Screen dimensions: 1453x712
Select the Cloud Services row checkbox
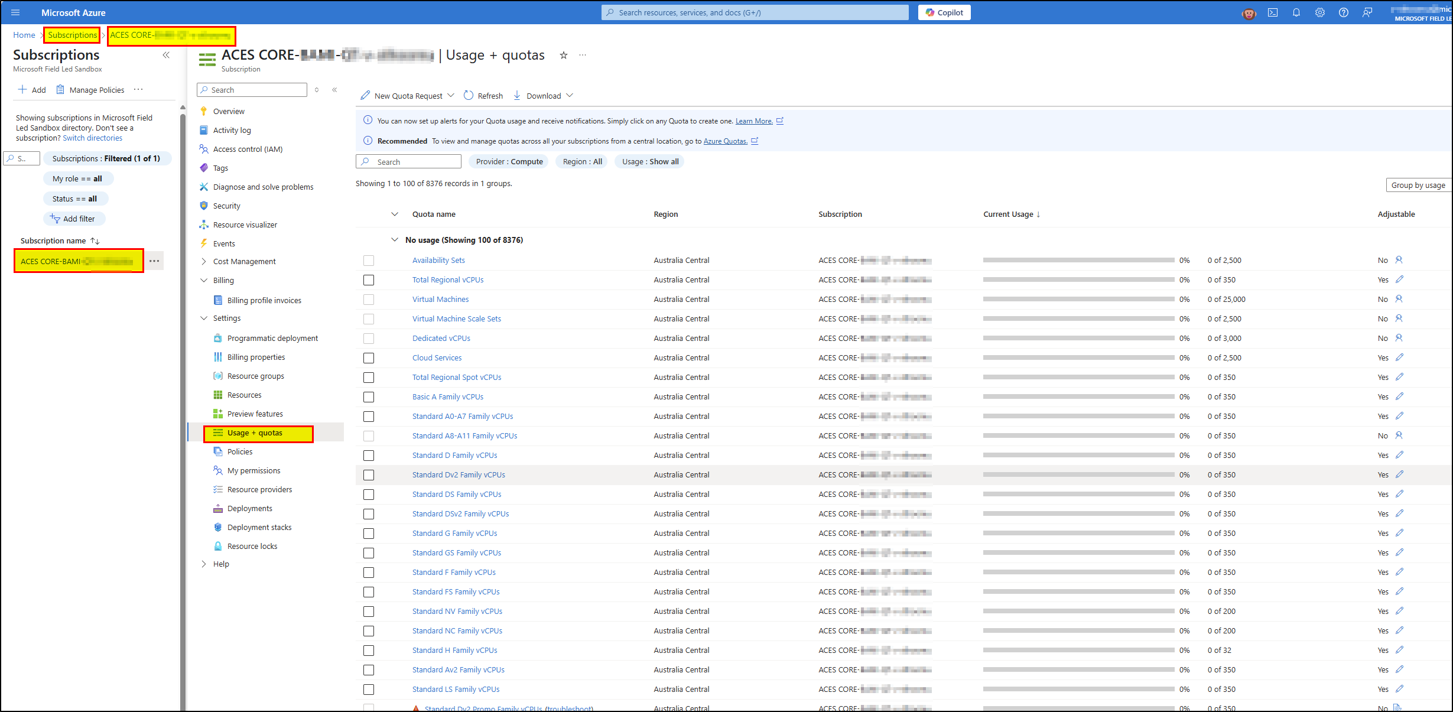point(369,358)
